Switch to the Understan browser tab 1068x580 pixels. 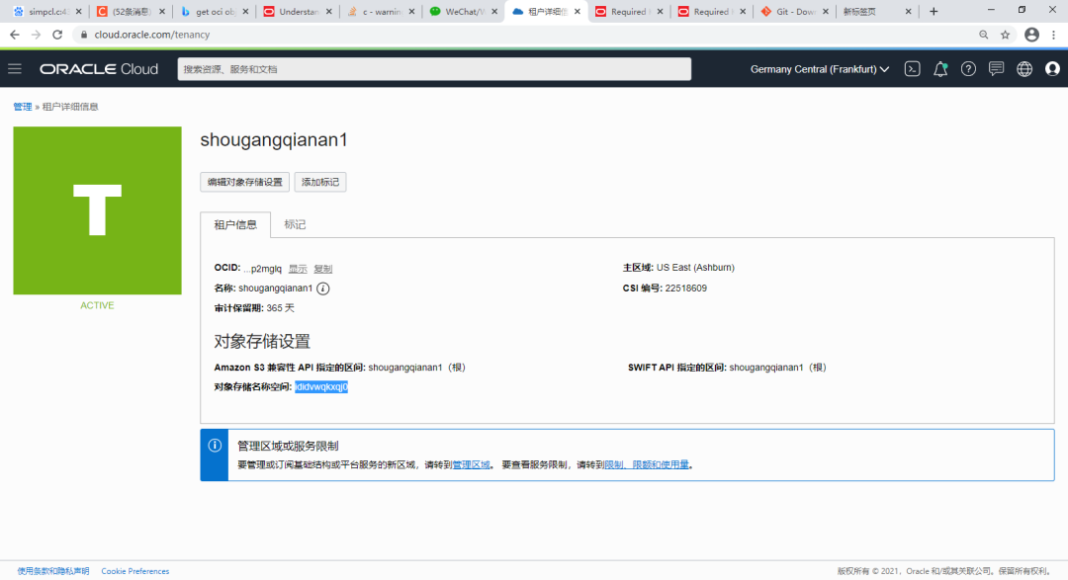297,12
